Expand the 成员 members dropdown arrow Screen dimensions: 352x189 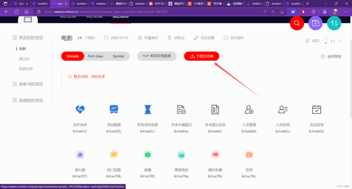click(x=339, y=41)
